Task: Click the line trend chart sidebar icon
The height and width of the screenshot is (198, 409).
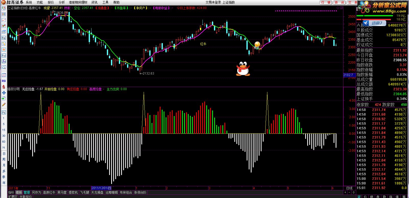Action: [4, 20]
